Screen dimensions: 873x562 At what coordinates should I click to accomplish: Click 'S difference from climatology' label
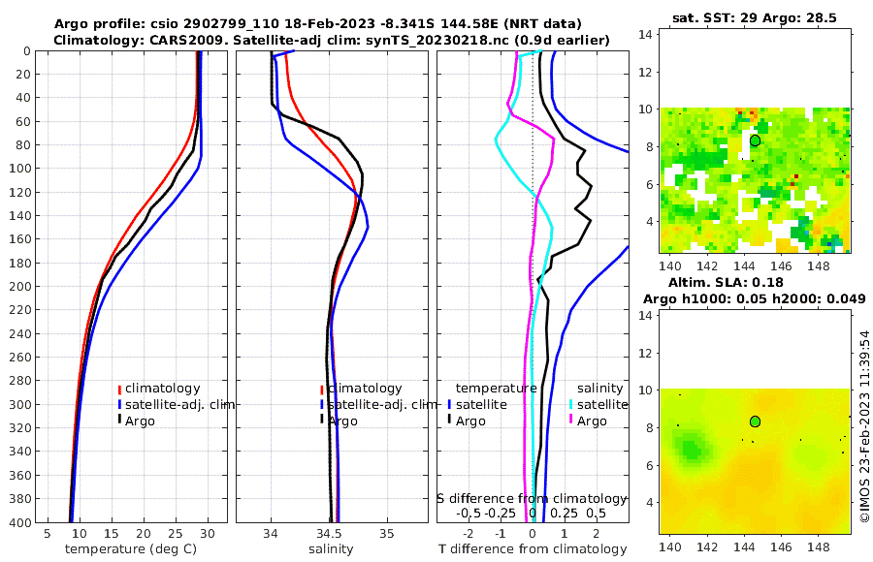point(533,499)
